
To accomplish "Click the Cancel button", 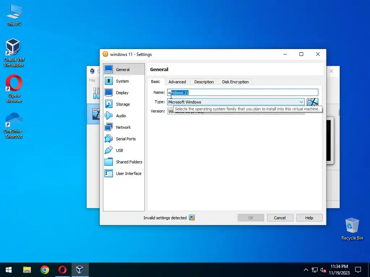I will pyautogui.click(x=280, y=218).
